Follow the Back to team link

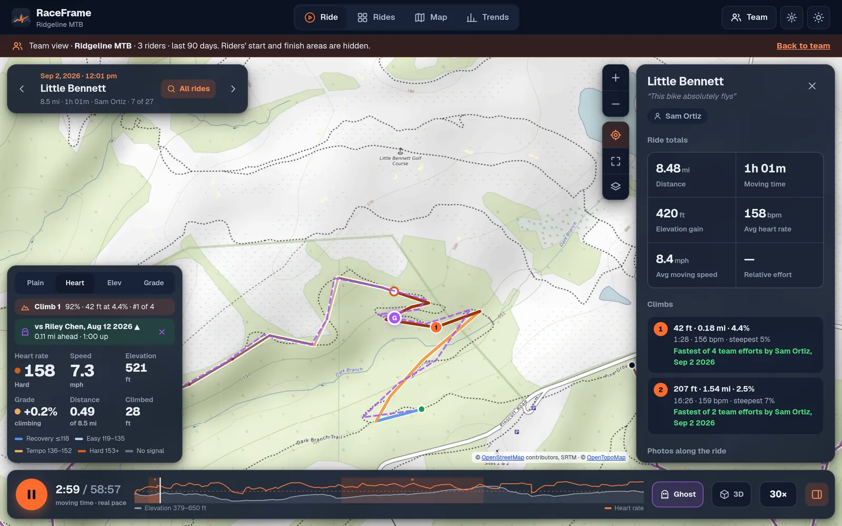pos(803,46)
